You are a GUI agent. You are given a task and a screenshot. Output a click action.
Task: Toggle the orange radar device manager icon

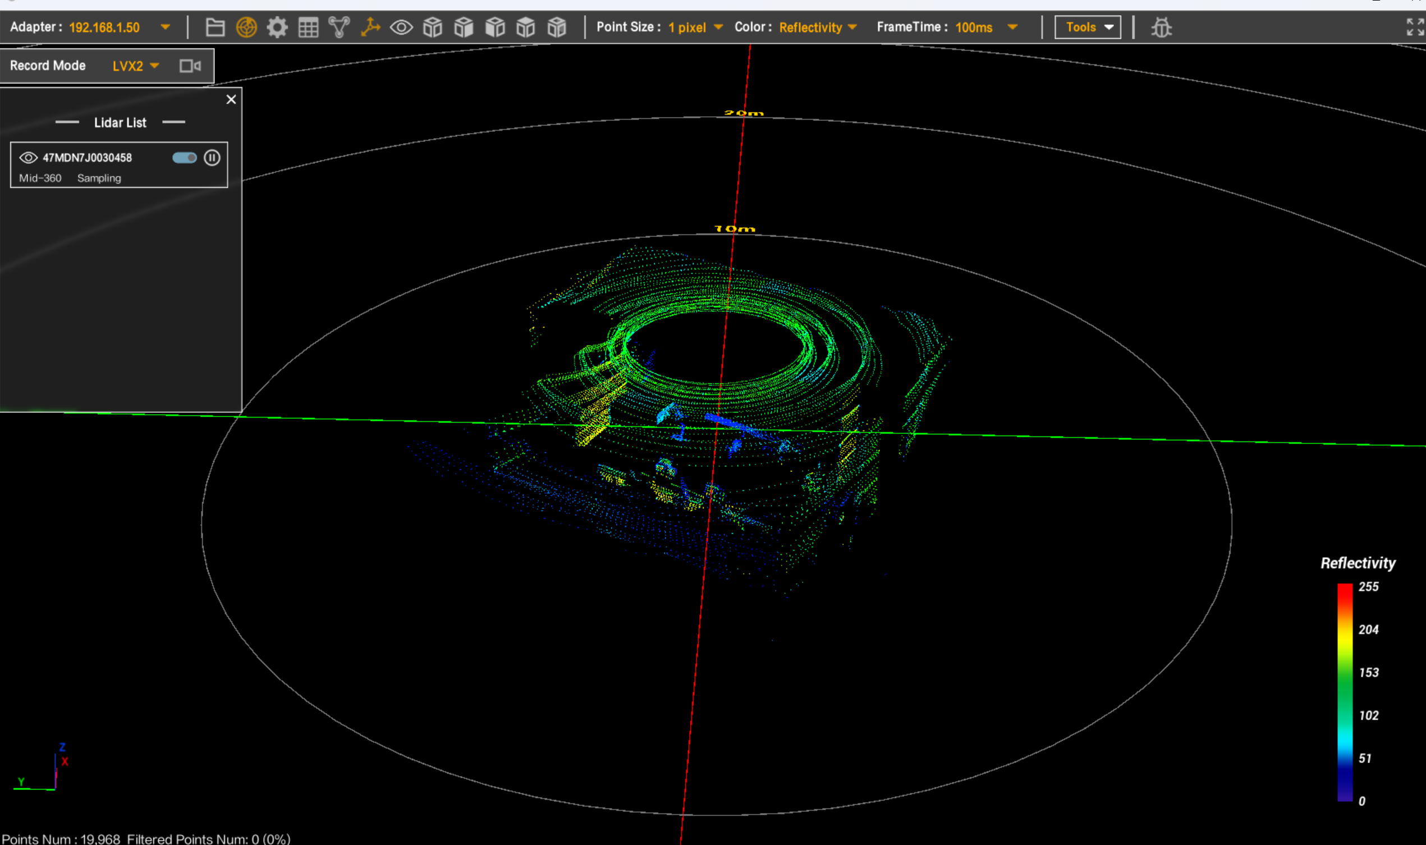pos(246,27)
